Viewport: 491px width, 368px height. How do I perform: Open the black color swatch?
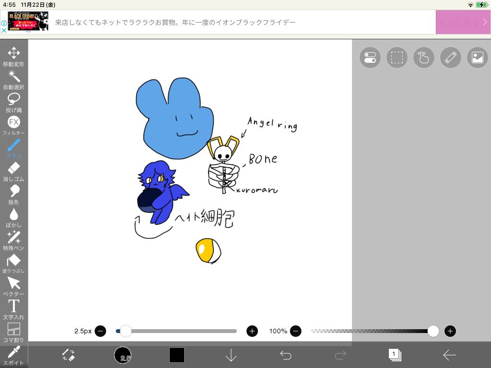click(x=176, y=355)
